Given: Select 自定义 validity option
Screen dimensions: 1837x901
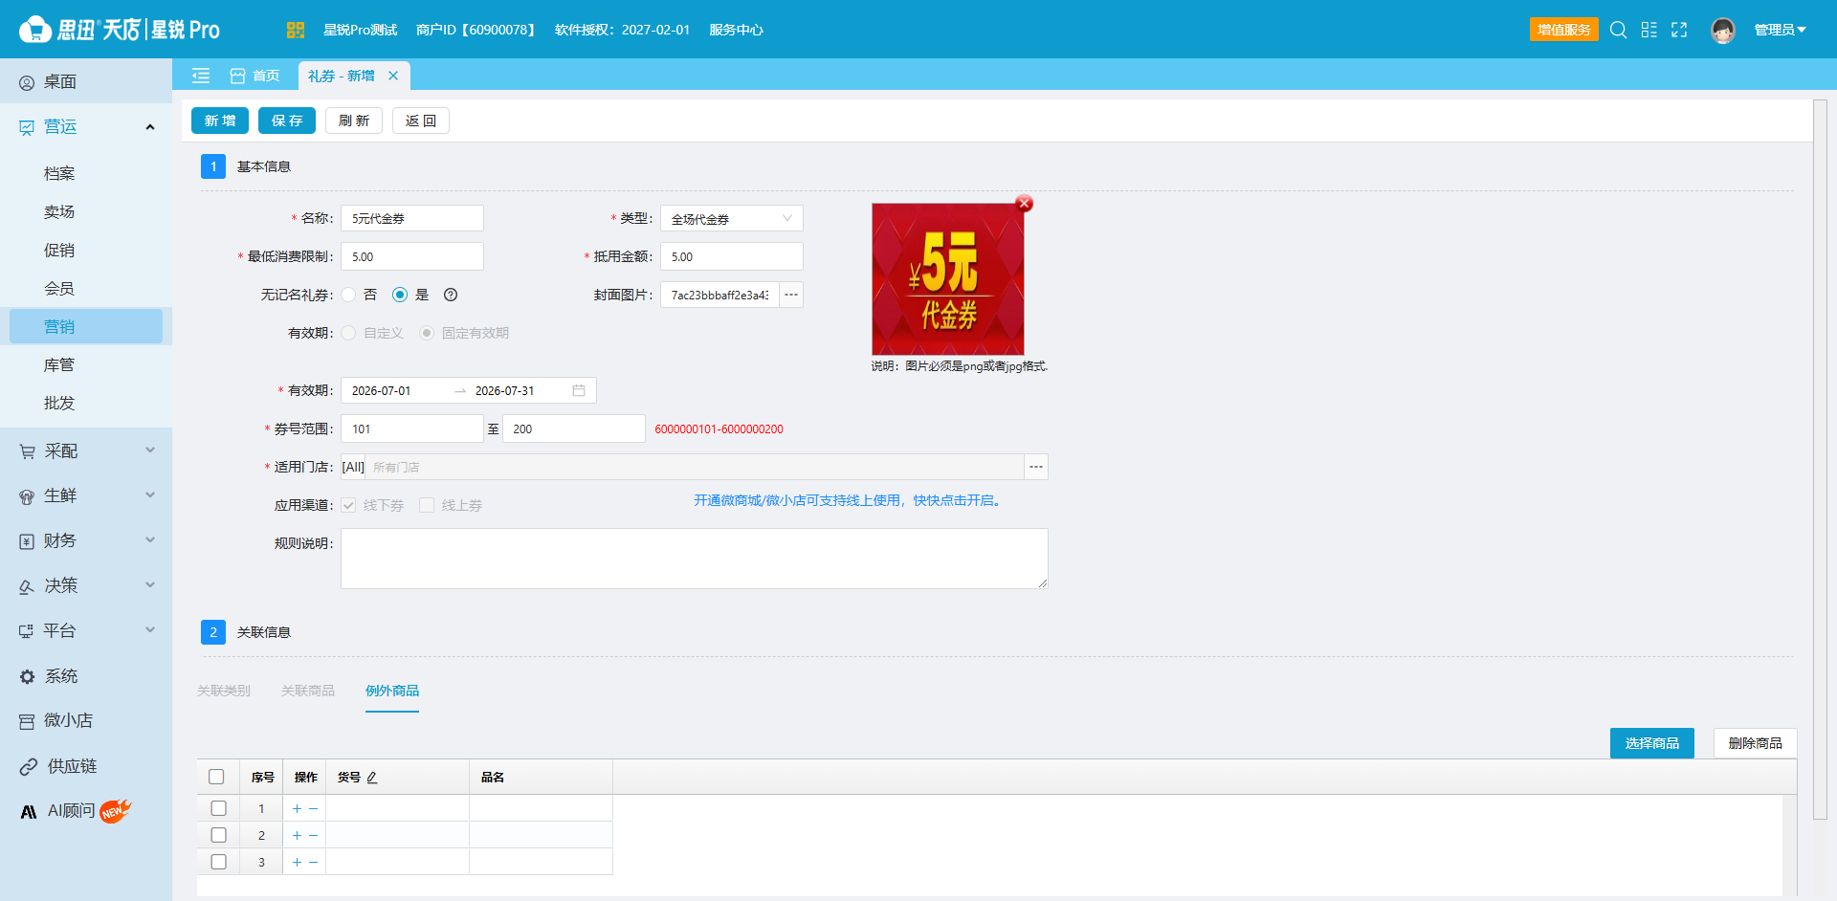Looking at the screenshot, I should coord(349,333).
